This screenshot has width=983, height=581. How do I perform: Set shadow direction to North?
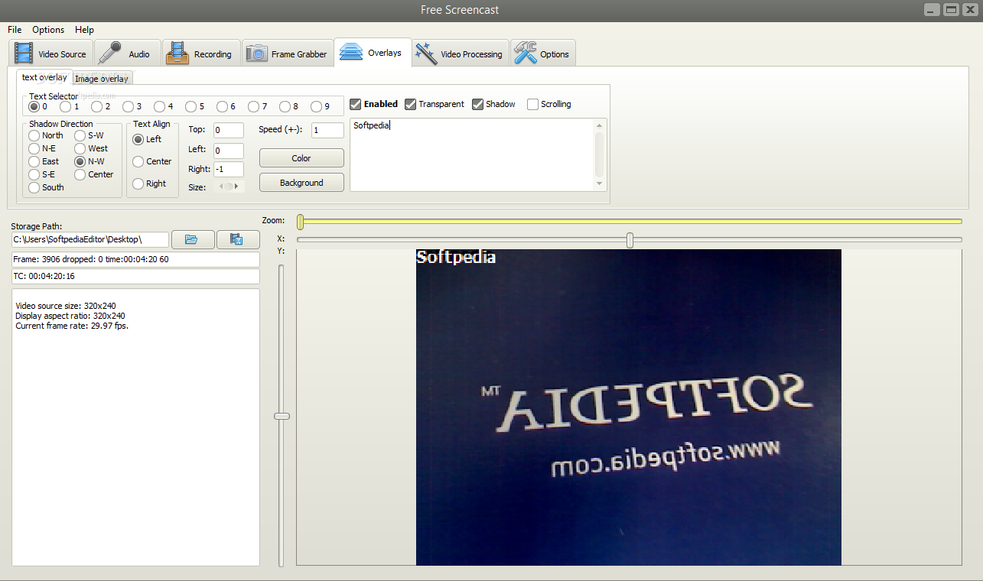point(34,135)
